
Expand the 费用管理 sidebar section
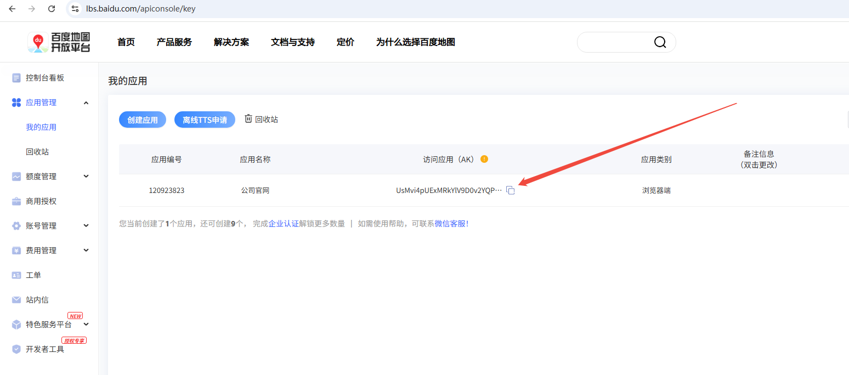[x=86, y=251]
